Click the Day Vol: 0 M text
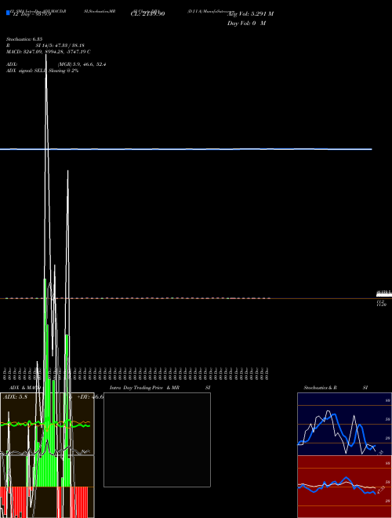 pos(246,23)
